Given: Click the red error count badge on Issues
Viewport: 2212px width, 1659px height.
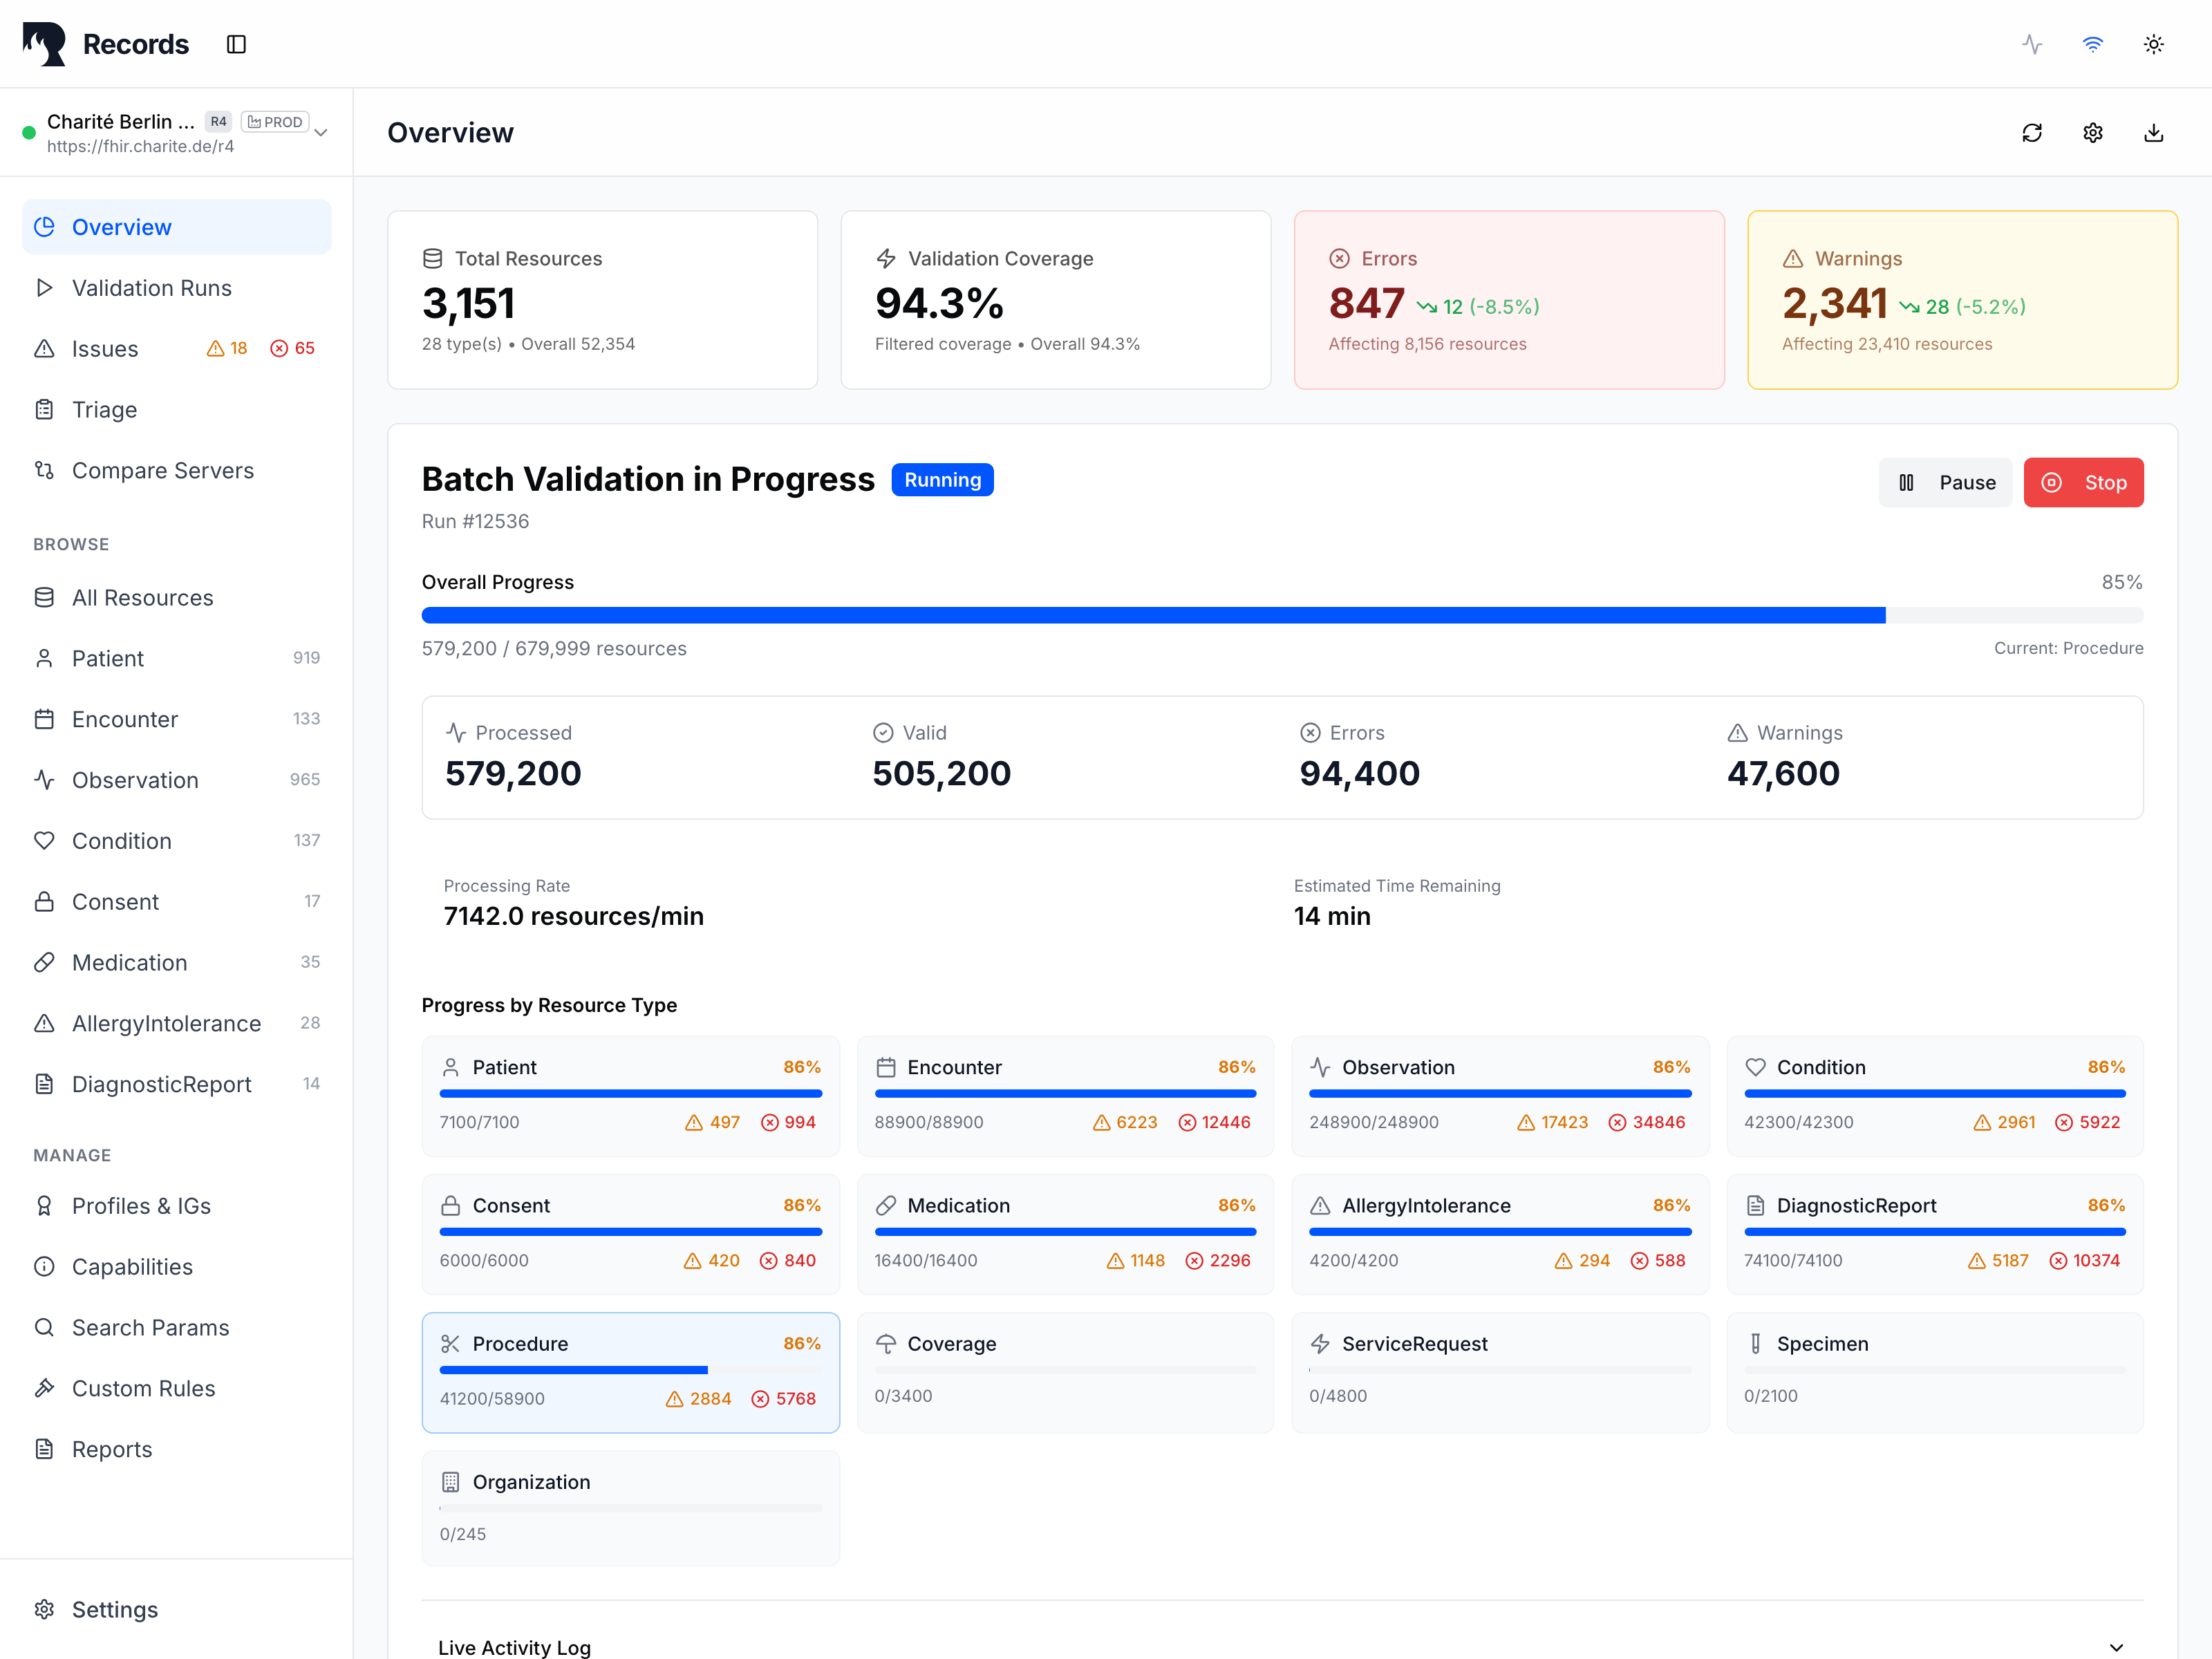Looking at the screenshot, I should [x=292, y=348].
